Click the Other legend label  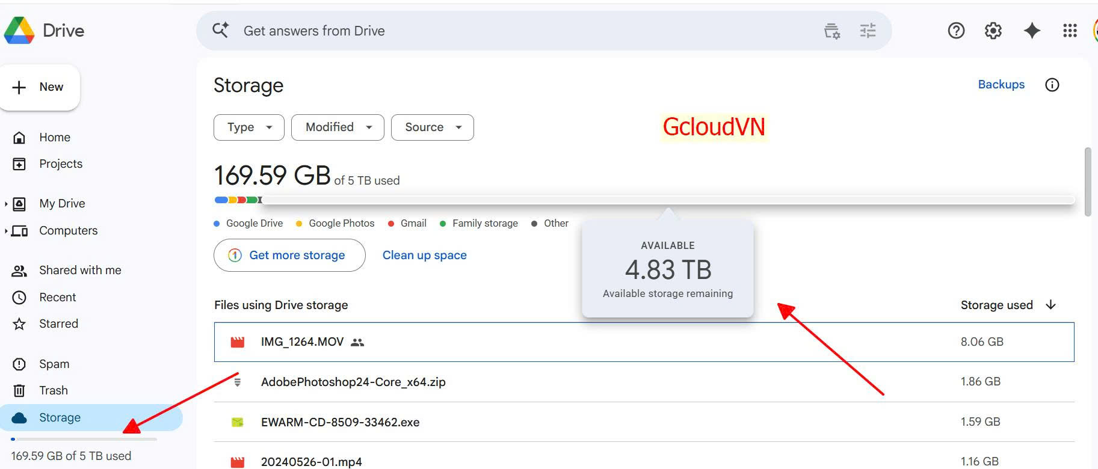pyautogui.click(x=556, y=224)
